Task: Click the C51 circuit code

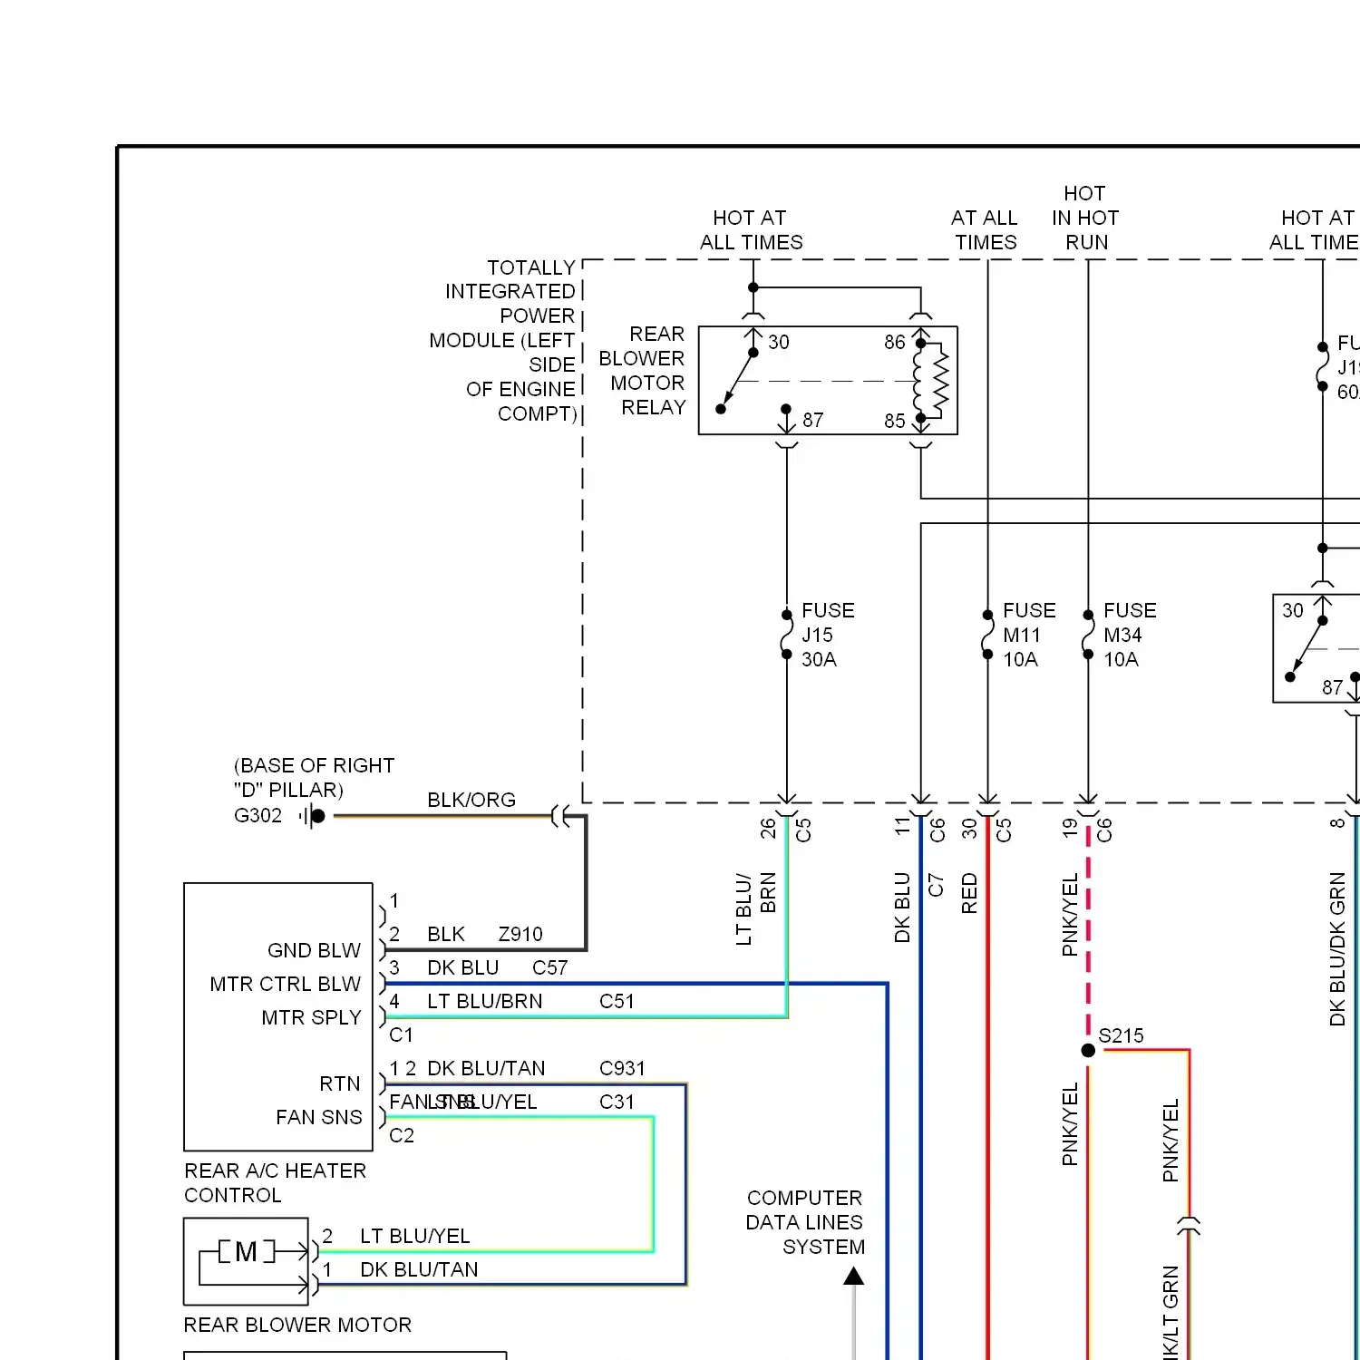Action: [617, 1001]
